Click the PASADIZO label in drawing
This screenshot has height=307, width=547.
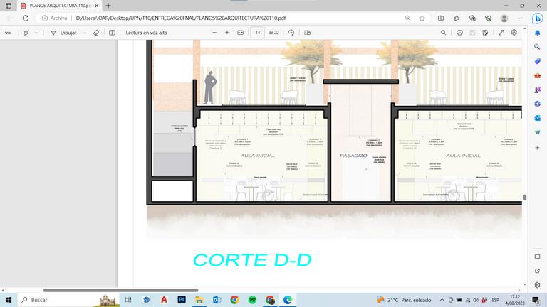[x=353, y=156]
